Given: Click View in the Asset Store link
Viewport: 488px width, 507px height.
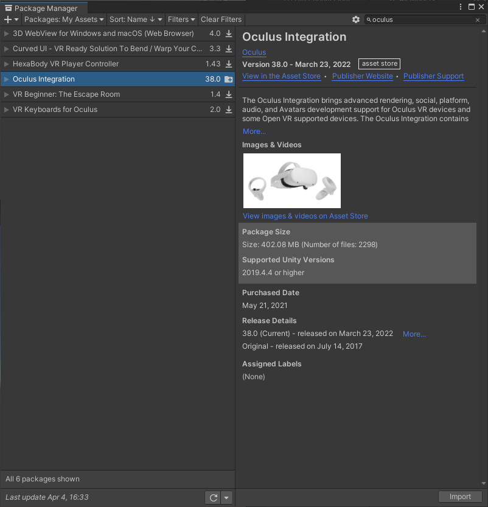Looking at the screenshot, I should [282, 76].
